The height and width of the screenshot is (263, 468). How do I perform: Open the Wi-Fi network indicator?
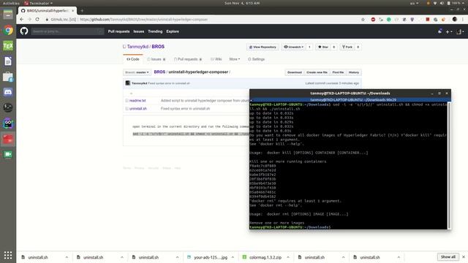click(x=435, y=3)
